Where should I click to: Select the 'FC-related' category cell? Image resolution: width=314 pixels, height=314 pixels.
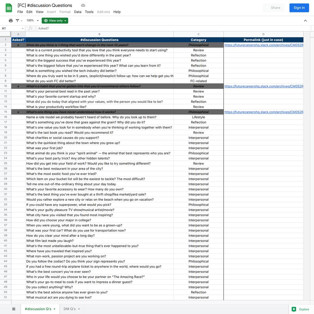point(198,81)
